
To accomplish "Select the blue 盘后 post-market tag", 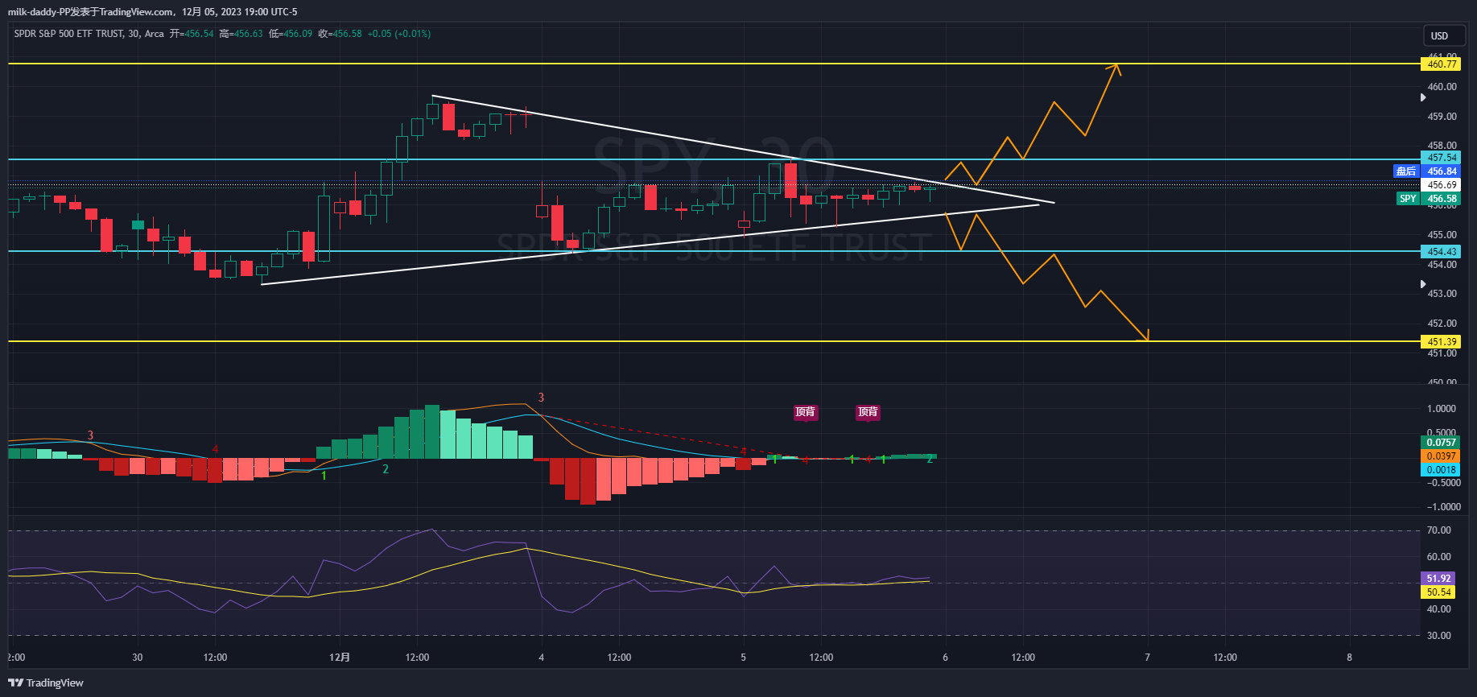I will coord(1406,171).
